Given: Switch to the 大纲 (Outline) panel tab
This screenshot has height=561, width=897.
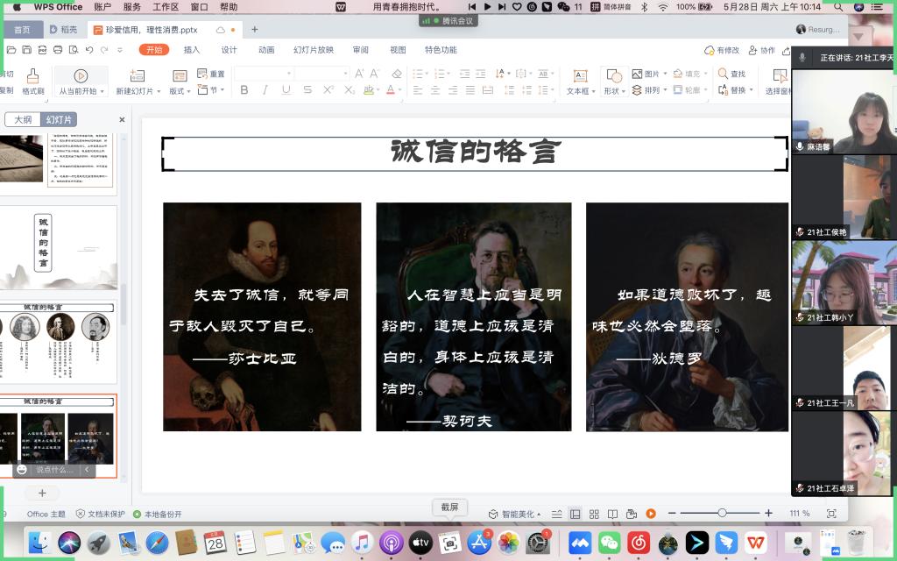Looking at the screenshot, I should (23, 119).
